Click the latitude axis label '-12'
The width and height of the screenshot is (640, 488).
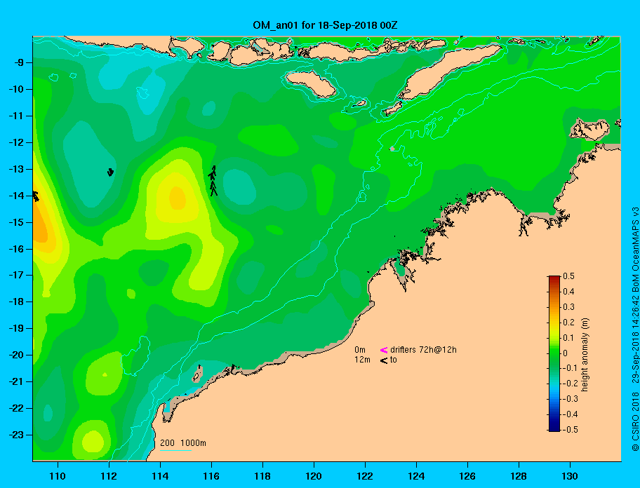click(16, 143)
